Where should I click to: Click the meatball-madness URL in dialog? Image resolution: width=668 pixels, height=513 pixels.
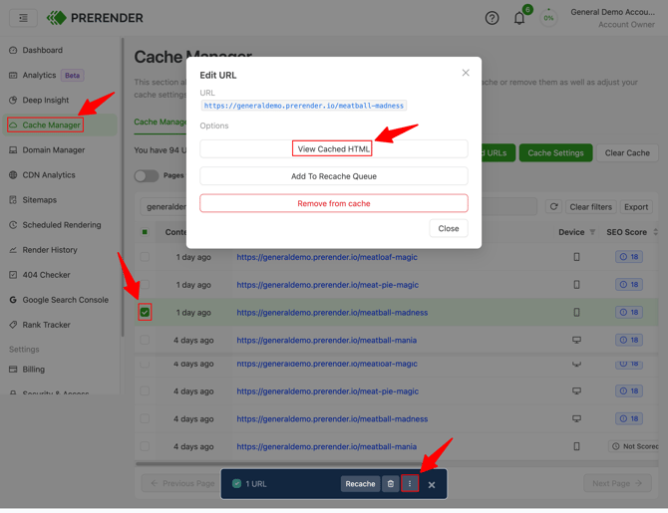point(303,106)
